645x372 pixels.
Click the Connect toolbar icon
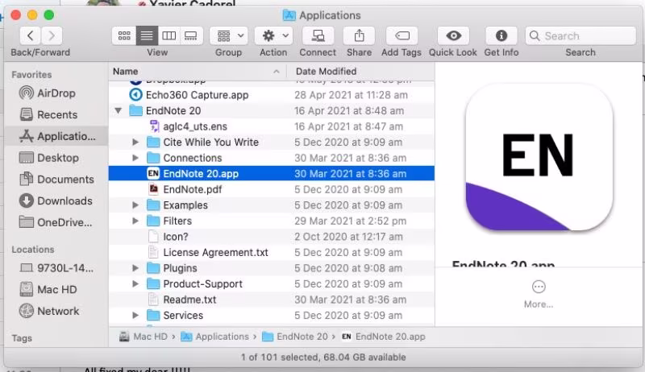(x=318, y=35)
